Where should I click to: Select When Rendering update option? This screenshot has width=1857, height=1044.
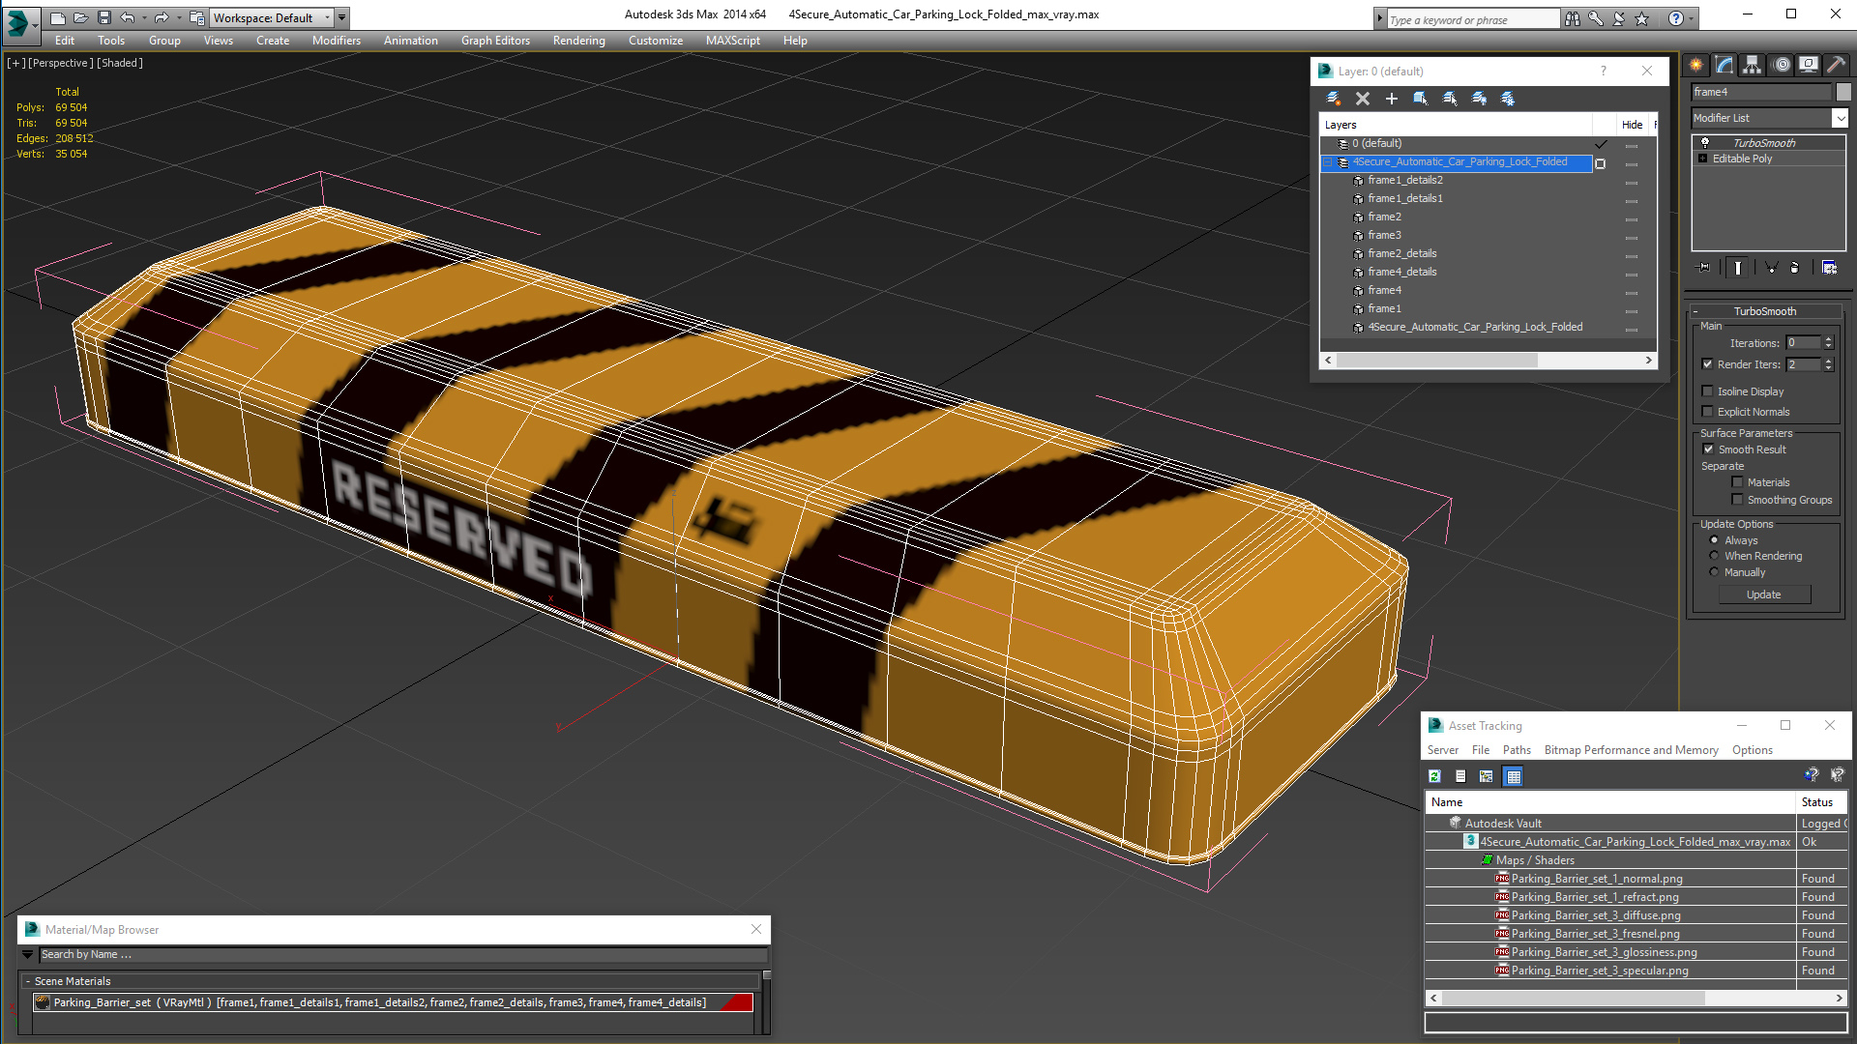coord(1715,556)
